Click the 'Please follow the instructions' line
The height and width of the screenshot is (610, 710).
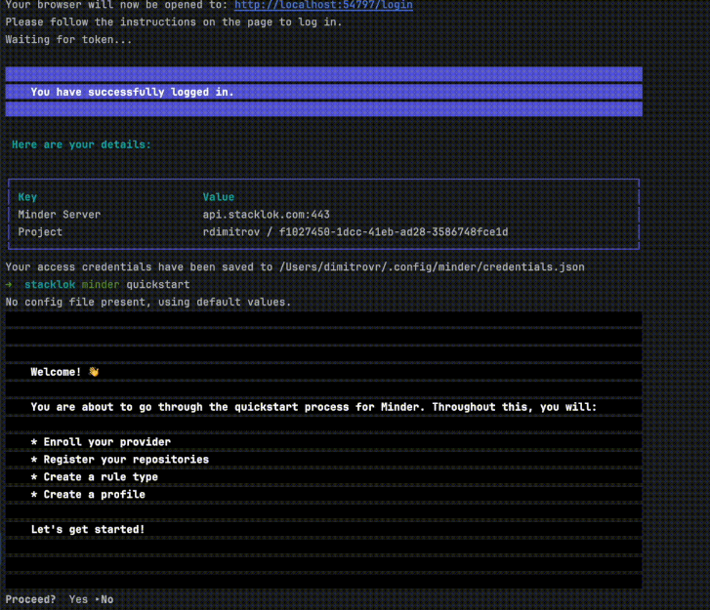point(174,21)
